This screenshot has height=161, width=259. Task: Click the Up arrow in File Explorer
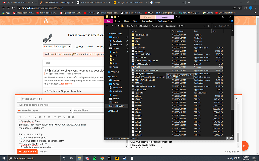119,26
